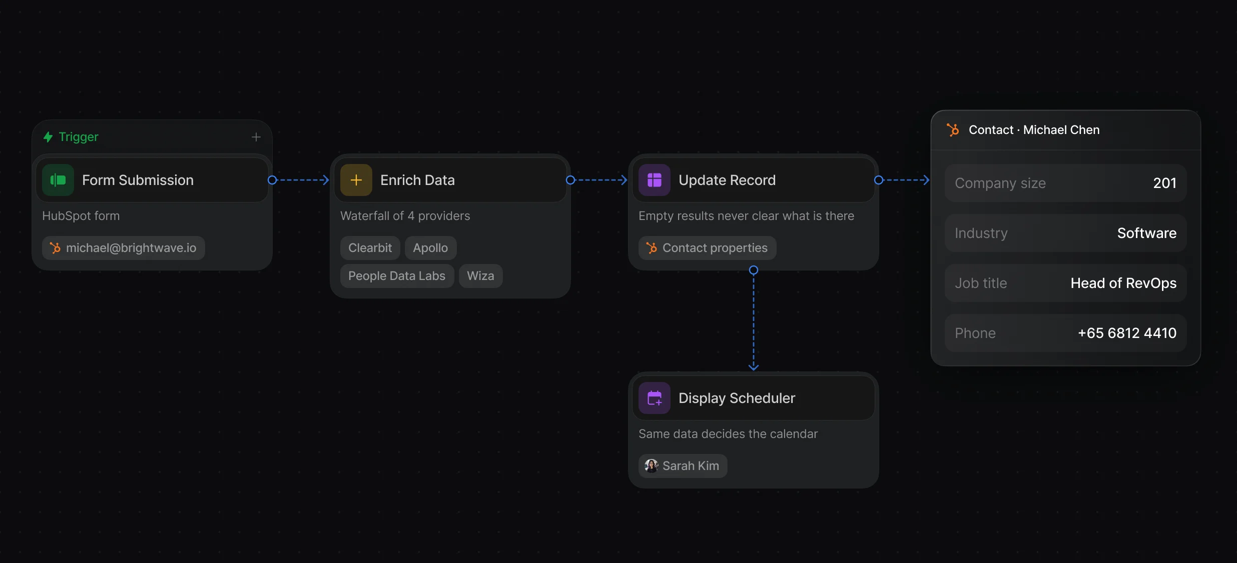
Task: Click Update Record right output connector
Action: 879,180
